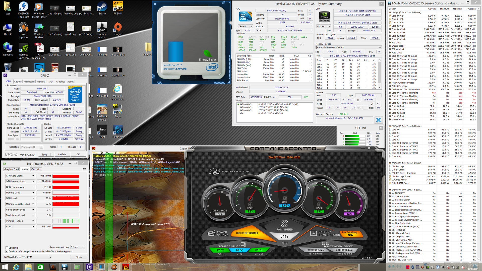This screenshot has height=271, width=482.
Task: Open the NVIDIA GeForce GTX 965M selector
Action: pos(28,257)
